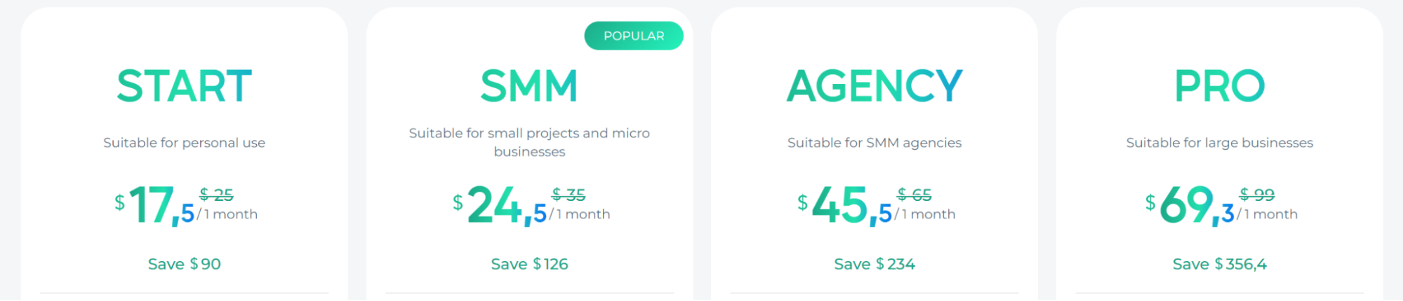The width and height of the screenshot is (1403, 301).
Task: Click the Save $126 text
Action: (x=529, y=264)
